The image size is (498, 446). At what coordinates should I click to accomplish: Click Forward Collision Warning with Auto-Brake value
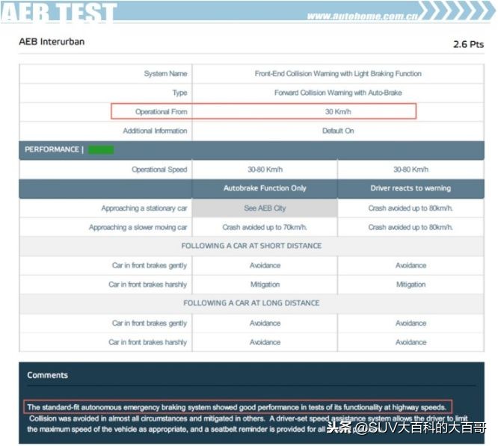(338, 93)
